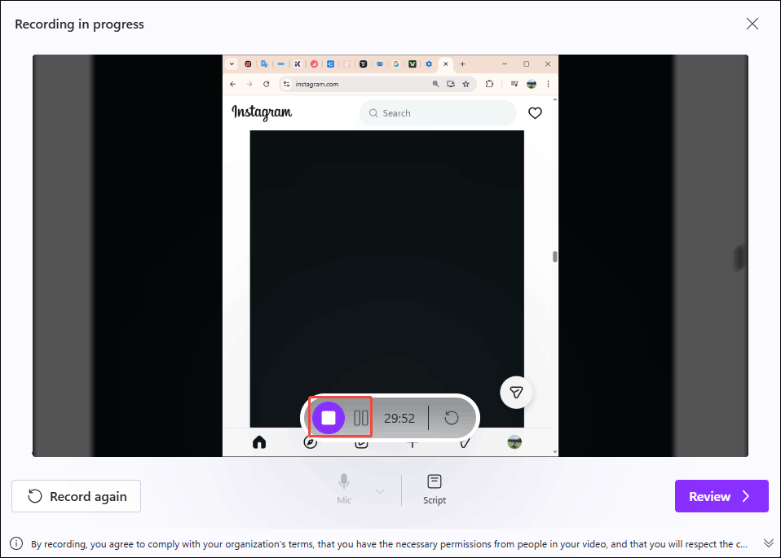Create a new Instagram post with the plus
Screen dimensions: 781x558
click(413, 443)
